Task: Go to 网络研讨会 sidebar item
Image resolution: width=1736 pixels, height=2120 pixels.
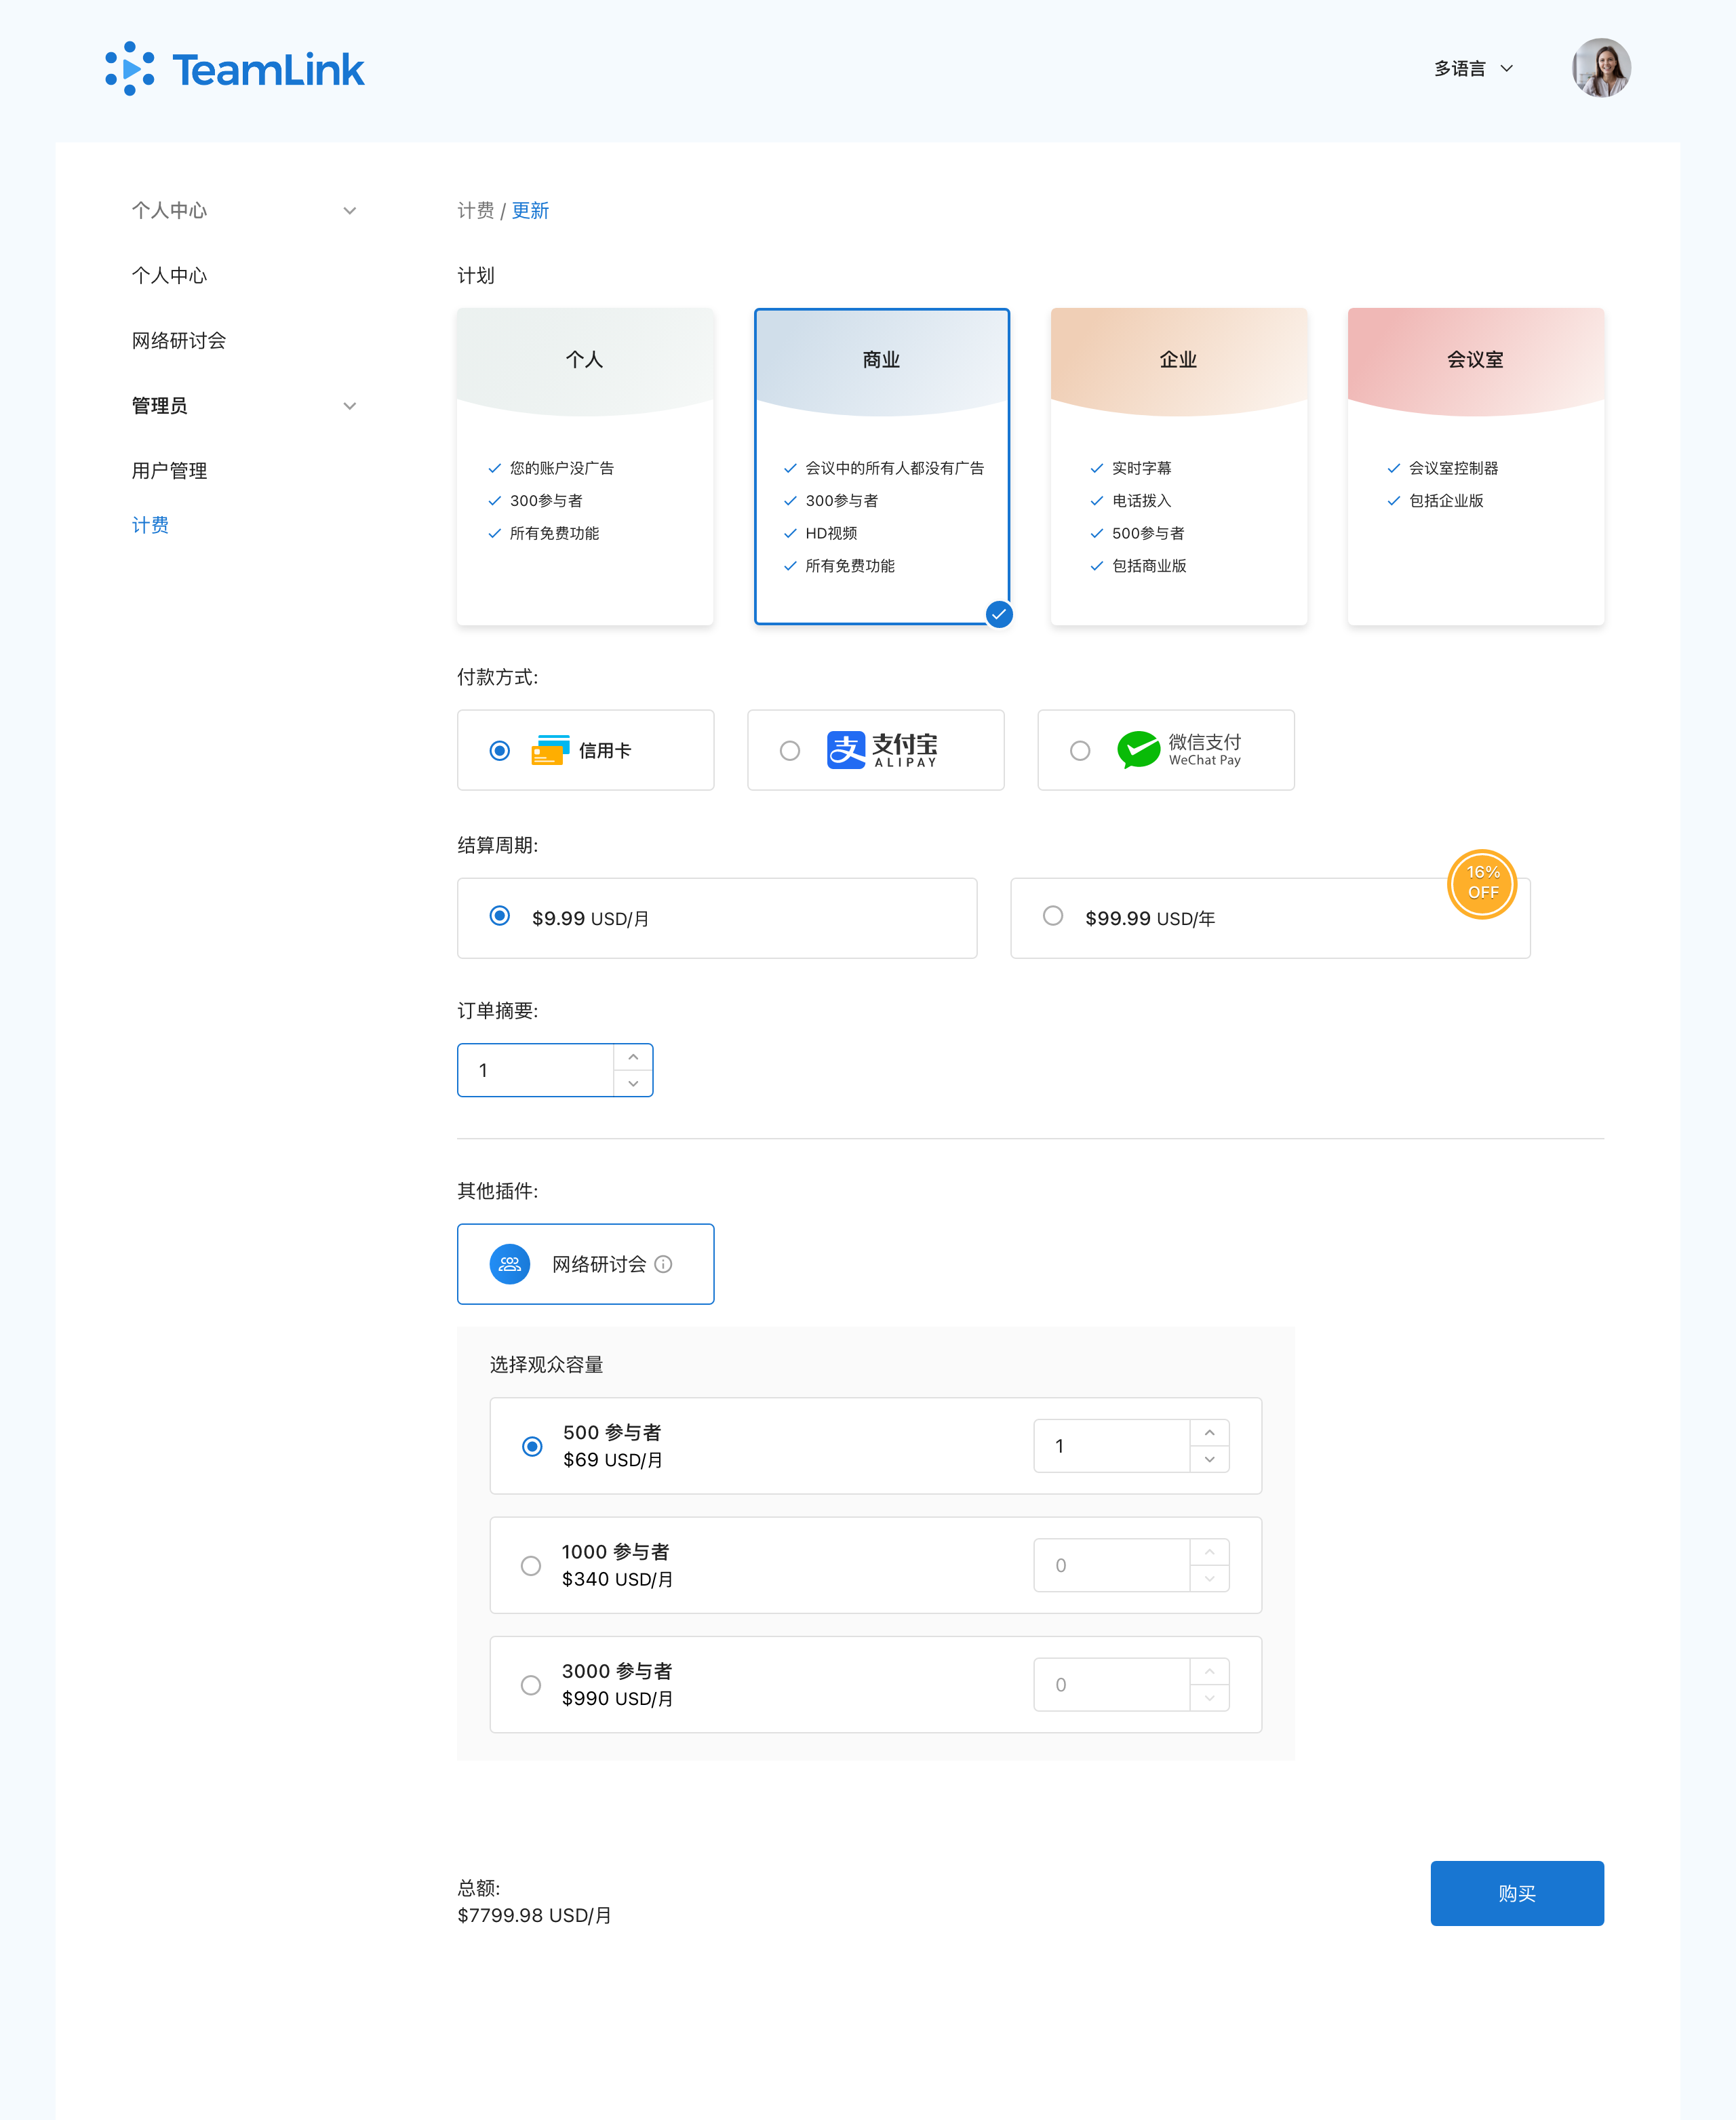Action: pyautogui.click(x=178, y=341)
